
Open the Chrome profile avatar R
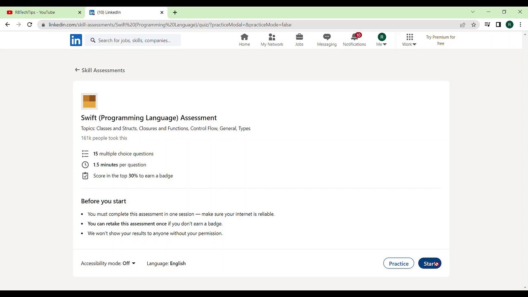pos(509,25)
